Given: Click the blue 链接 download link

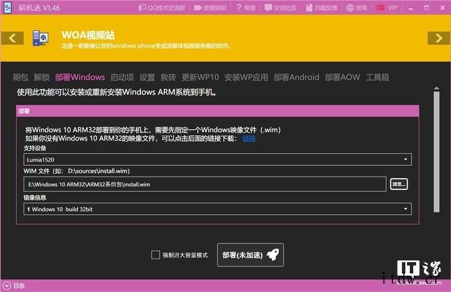Looking at the screenshot, I should click(x=249, y=139).
